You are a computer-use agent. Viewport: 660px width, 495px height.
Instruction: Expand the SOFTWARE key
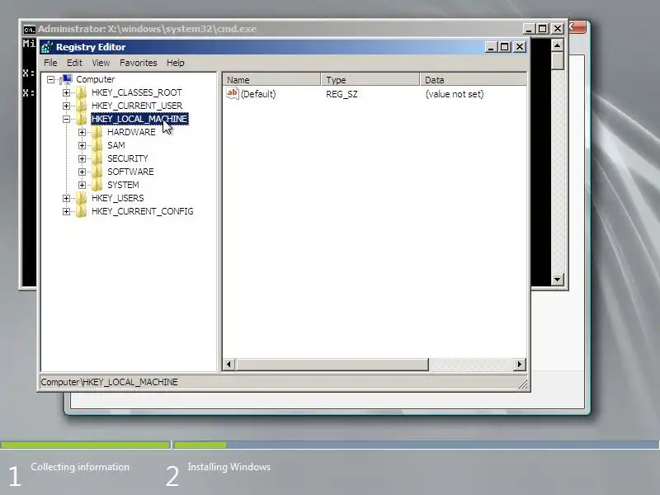[82, 172]
